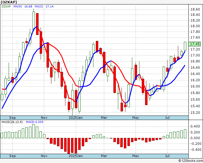Click the tallest green MACD bar in October
203x163 pixels.
tap(33, 131)
